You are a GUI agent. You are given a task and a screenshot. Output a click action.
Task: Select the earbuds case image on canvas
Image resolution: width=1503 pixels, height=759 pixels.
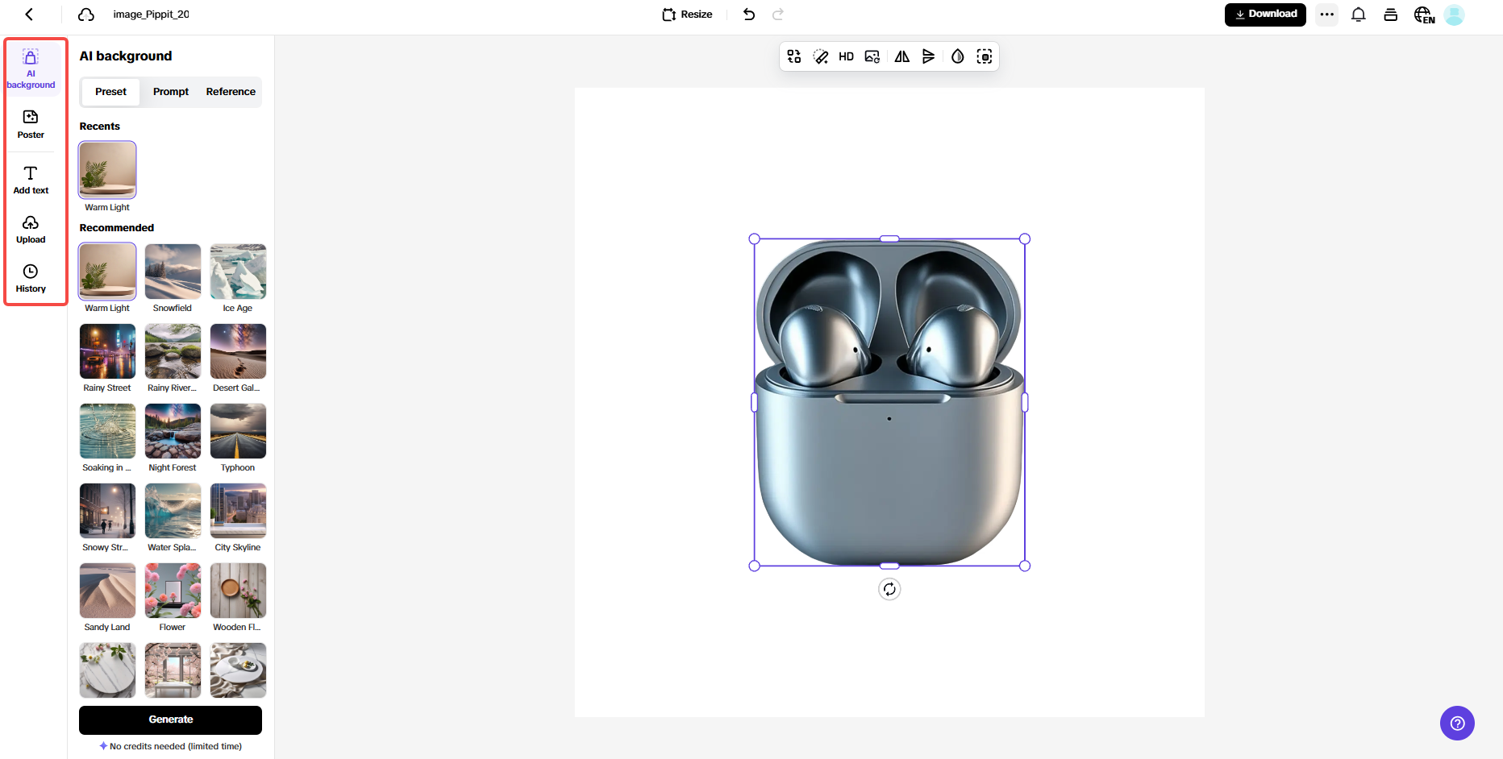tap(889, 402)
